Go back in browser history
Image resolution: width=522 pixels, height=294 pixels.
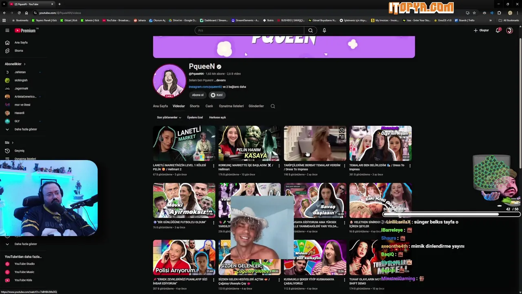pyautogui.click(x=4, y=13)
